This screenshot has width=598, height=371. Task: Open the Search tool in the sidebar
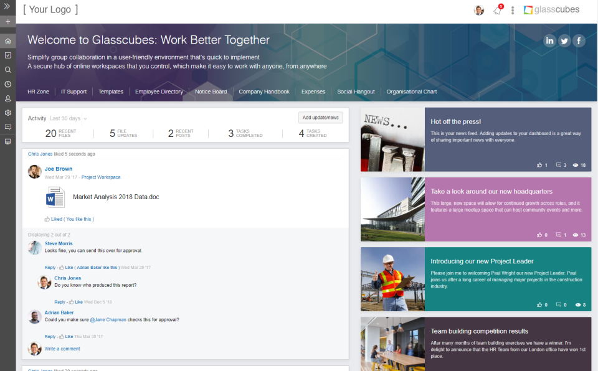coord(7,70)
